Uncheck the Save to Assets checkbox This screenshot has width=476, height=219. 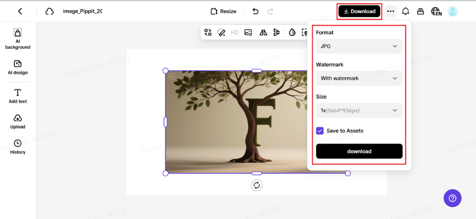tap(320, 131)
